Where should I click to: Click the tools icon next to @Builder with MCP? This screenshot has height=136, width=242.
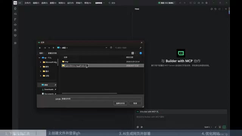point(157,112)
